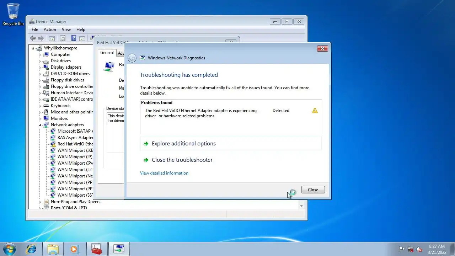The image size is (455, 256).
Task: Launch Windows Media Player from taskbar
Action: coord(74,249)
